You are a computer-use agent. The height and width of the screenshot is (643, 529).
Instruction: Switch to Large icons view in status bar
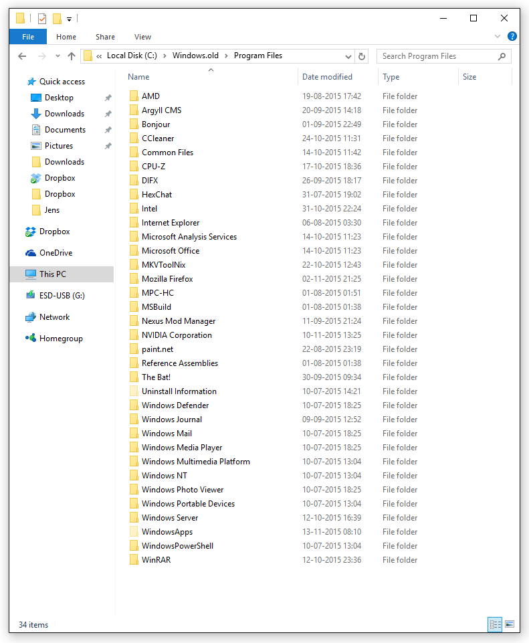coord(510,624)
